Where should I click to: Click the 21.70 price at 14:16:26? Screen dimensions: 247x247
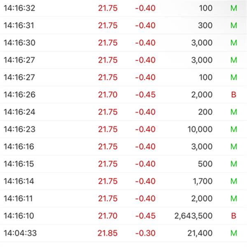107,95
